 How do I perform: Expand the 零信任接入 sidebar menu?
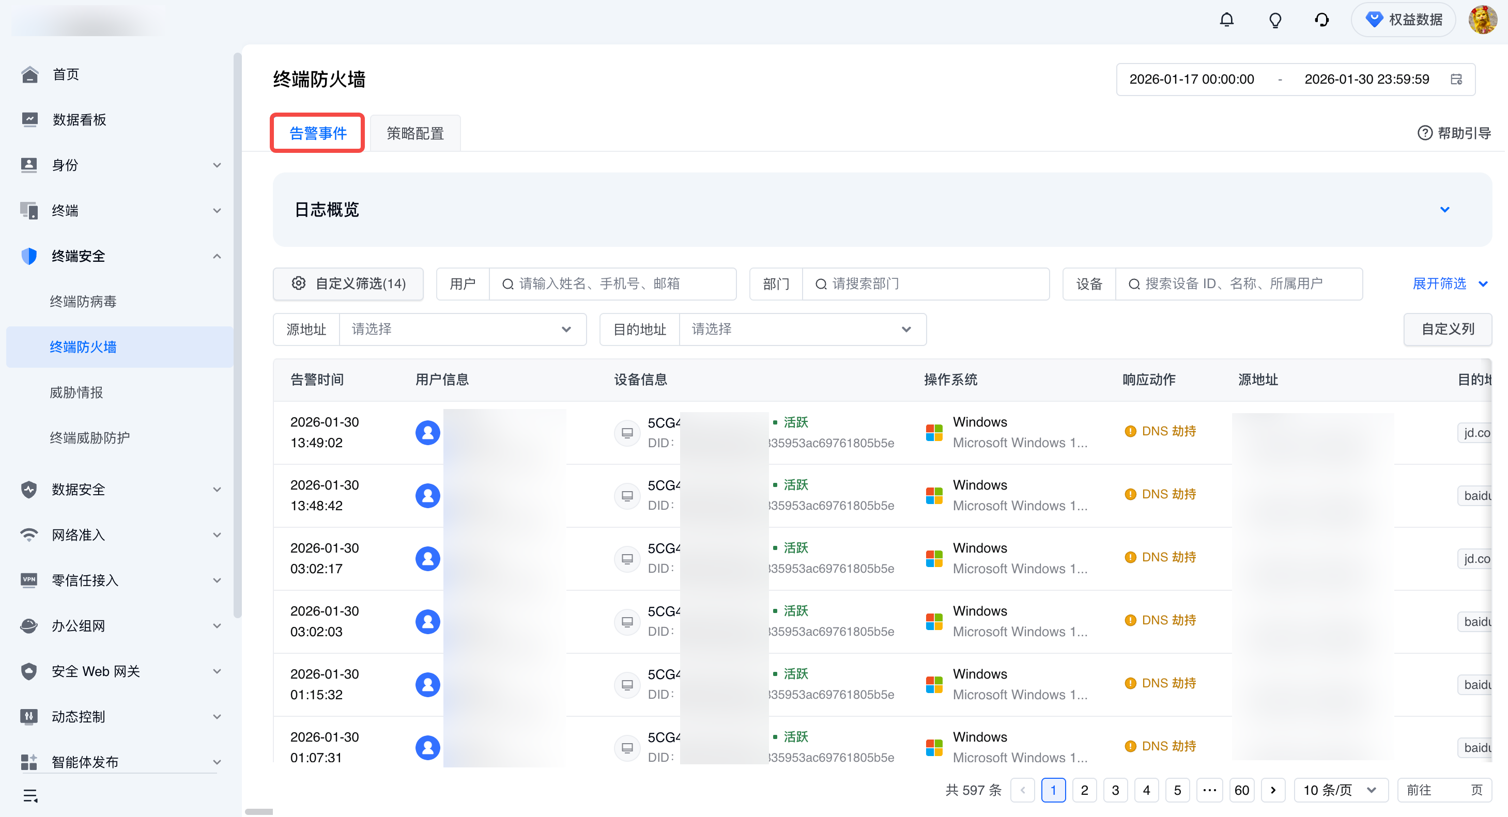(x=120, y=580)
